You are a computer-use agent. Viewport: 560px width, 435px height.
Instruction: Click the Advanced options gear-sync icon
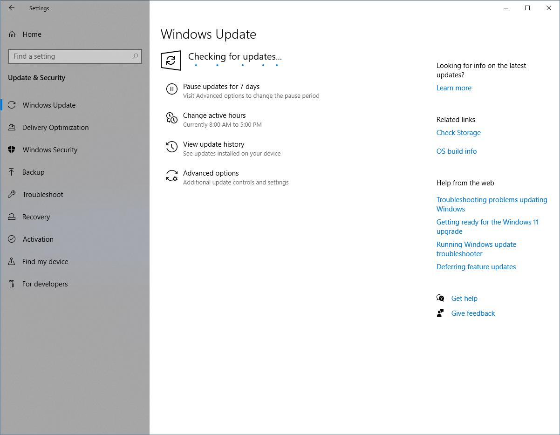172,176
